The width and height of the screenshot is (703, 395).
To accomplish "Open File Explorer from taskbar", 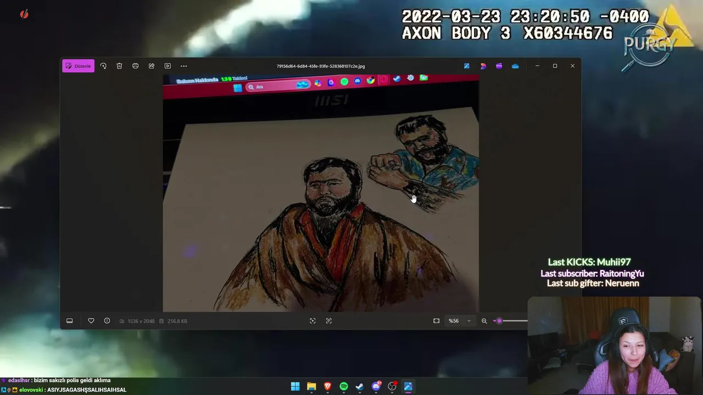I will pyautogui.click(x=311, y=386).
